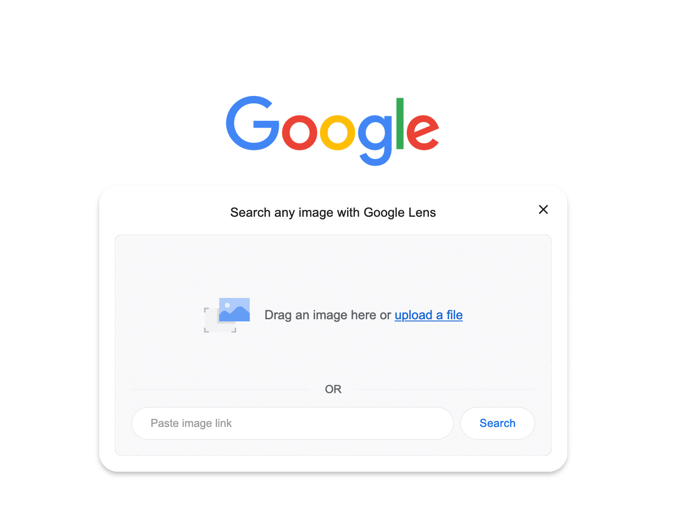Click the blue lowercase 'g' in logo
This screenshot has width=676, height=516.
tap(375, 140)
